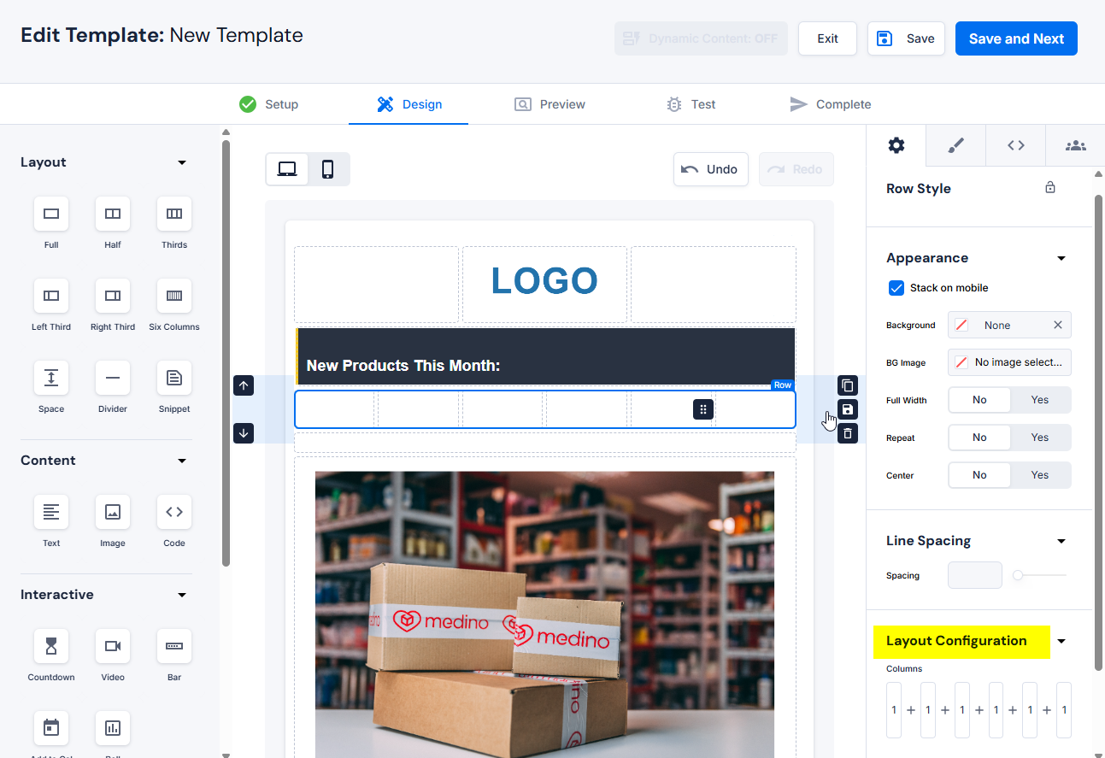The width and height of the screenshot is (1105, 758).
Task: Uncheck Stack on mobile checkbox
Action: (896, 288)
